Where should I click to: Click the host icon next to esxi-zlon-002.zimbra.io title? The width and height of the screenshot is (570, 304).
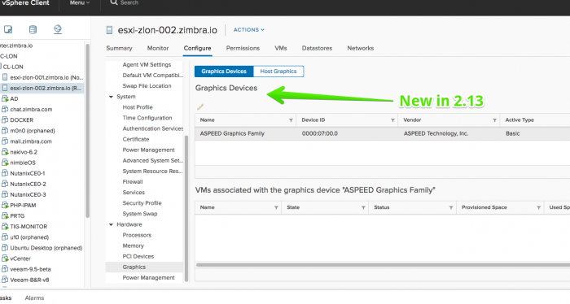pos(109,30)
